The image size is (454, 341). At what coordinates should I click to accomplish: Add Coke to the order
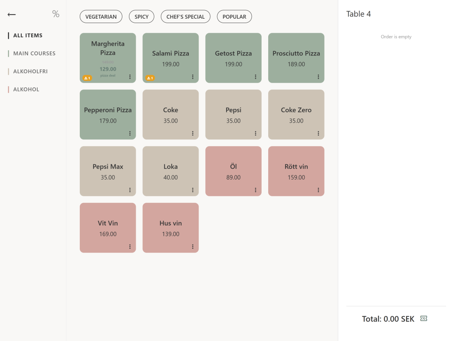pyautogui.click(x=171, y=115)
